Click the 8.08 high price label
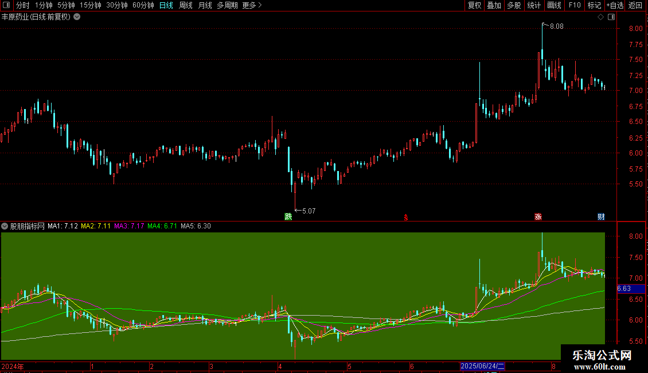The image size is (648, 373). tap(557, 26)
